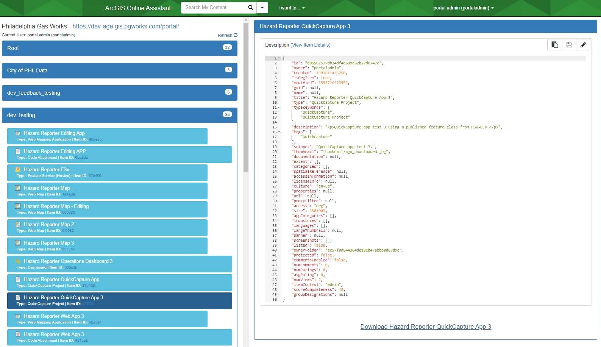Click the Hazard Reporter FSx feature service icon
This screenshot has width=601, height=347.
click(x=18, y=169)
